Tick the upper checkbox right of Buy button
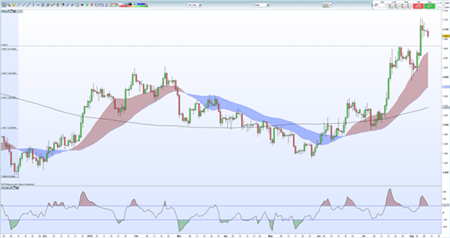This screenshot has height=238, width=450. click(x=437, y=3)
